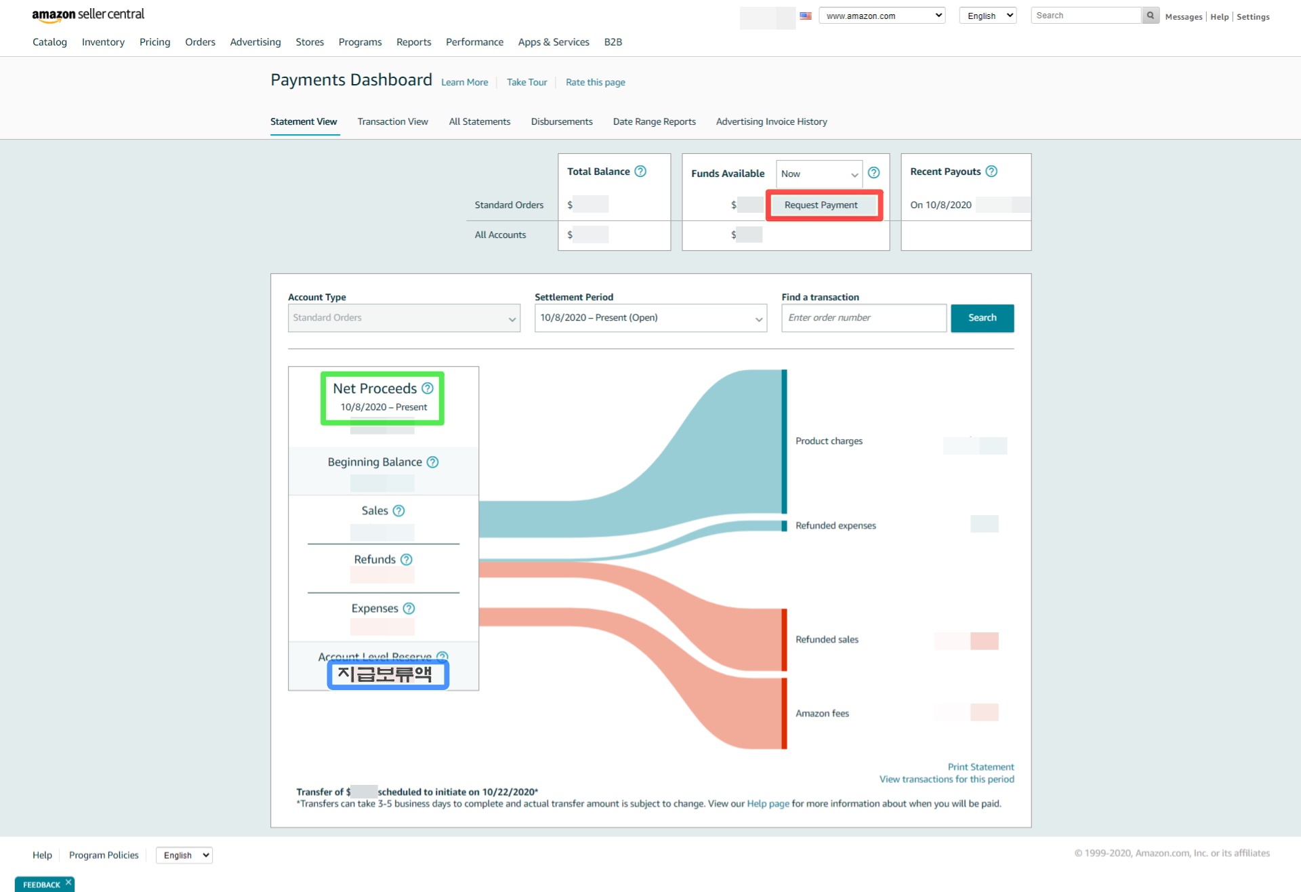Open the Reports menu
Viewport: 1301px width, 892px height.
413,42
